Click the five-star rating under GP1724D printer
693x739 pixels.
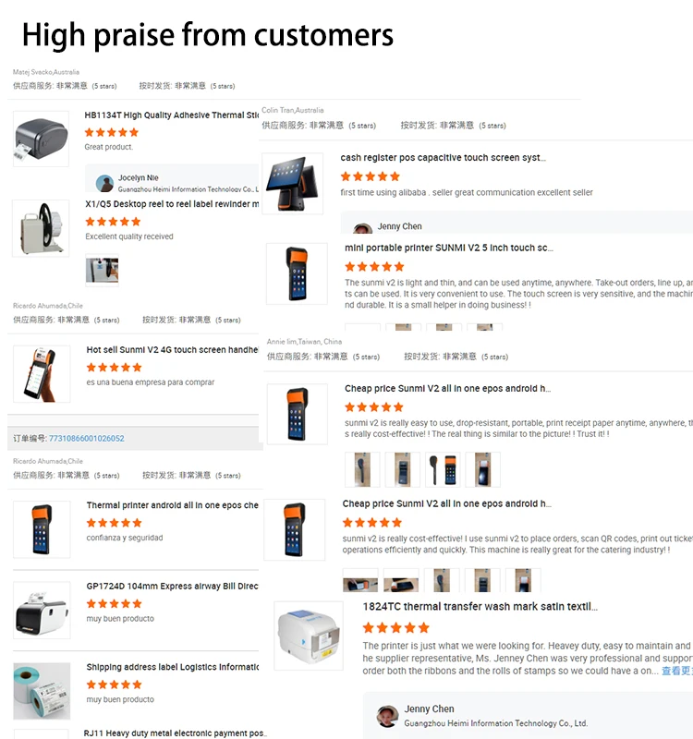coord(114,603)
